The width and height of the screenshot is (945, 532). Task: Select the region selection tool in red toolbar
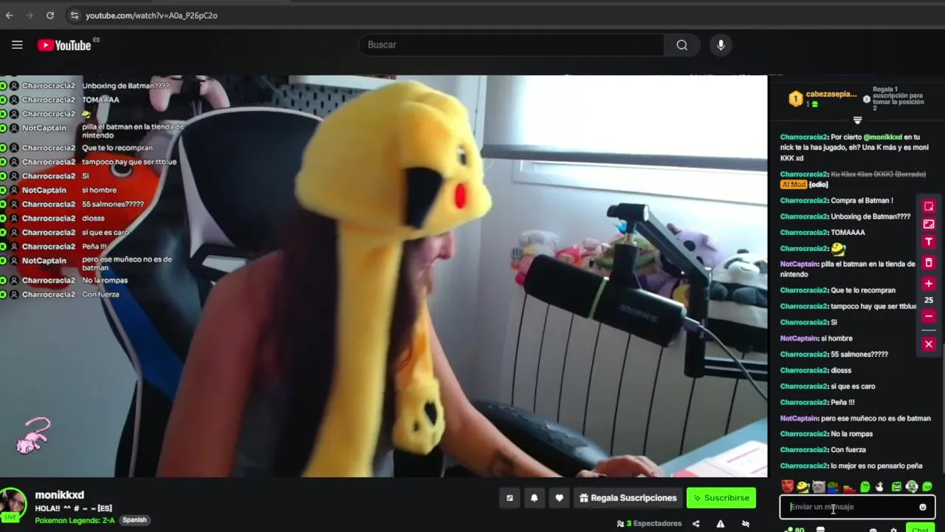pos(929,207)
